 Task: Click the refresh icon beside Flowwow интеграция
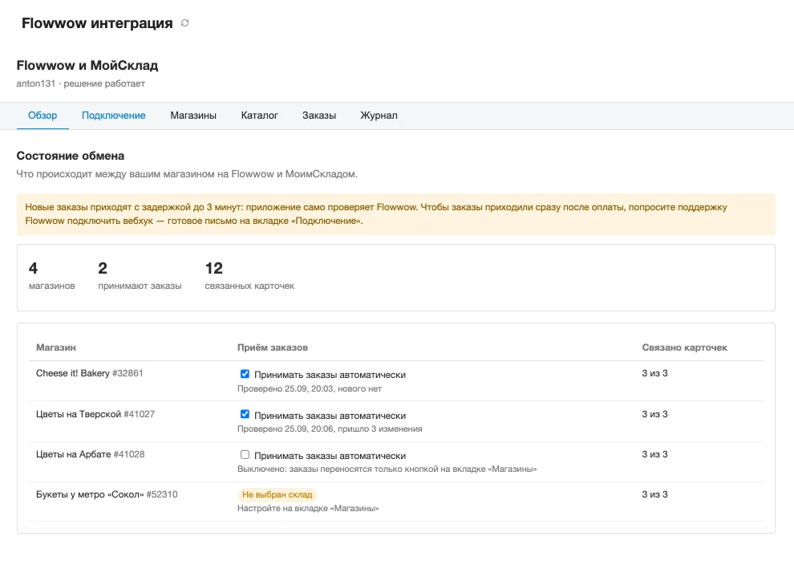(x=184, y=22)
